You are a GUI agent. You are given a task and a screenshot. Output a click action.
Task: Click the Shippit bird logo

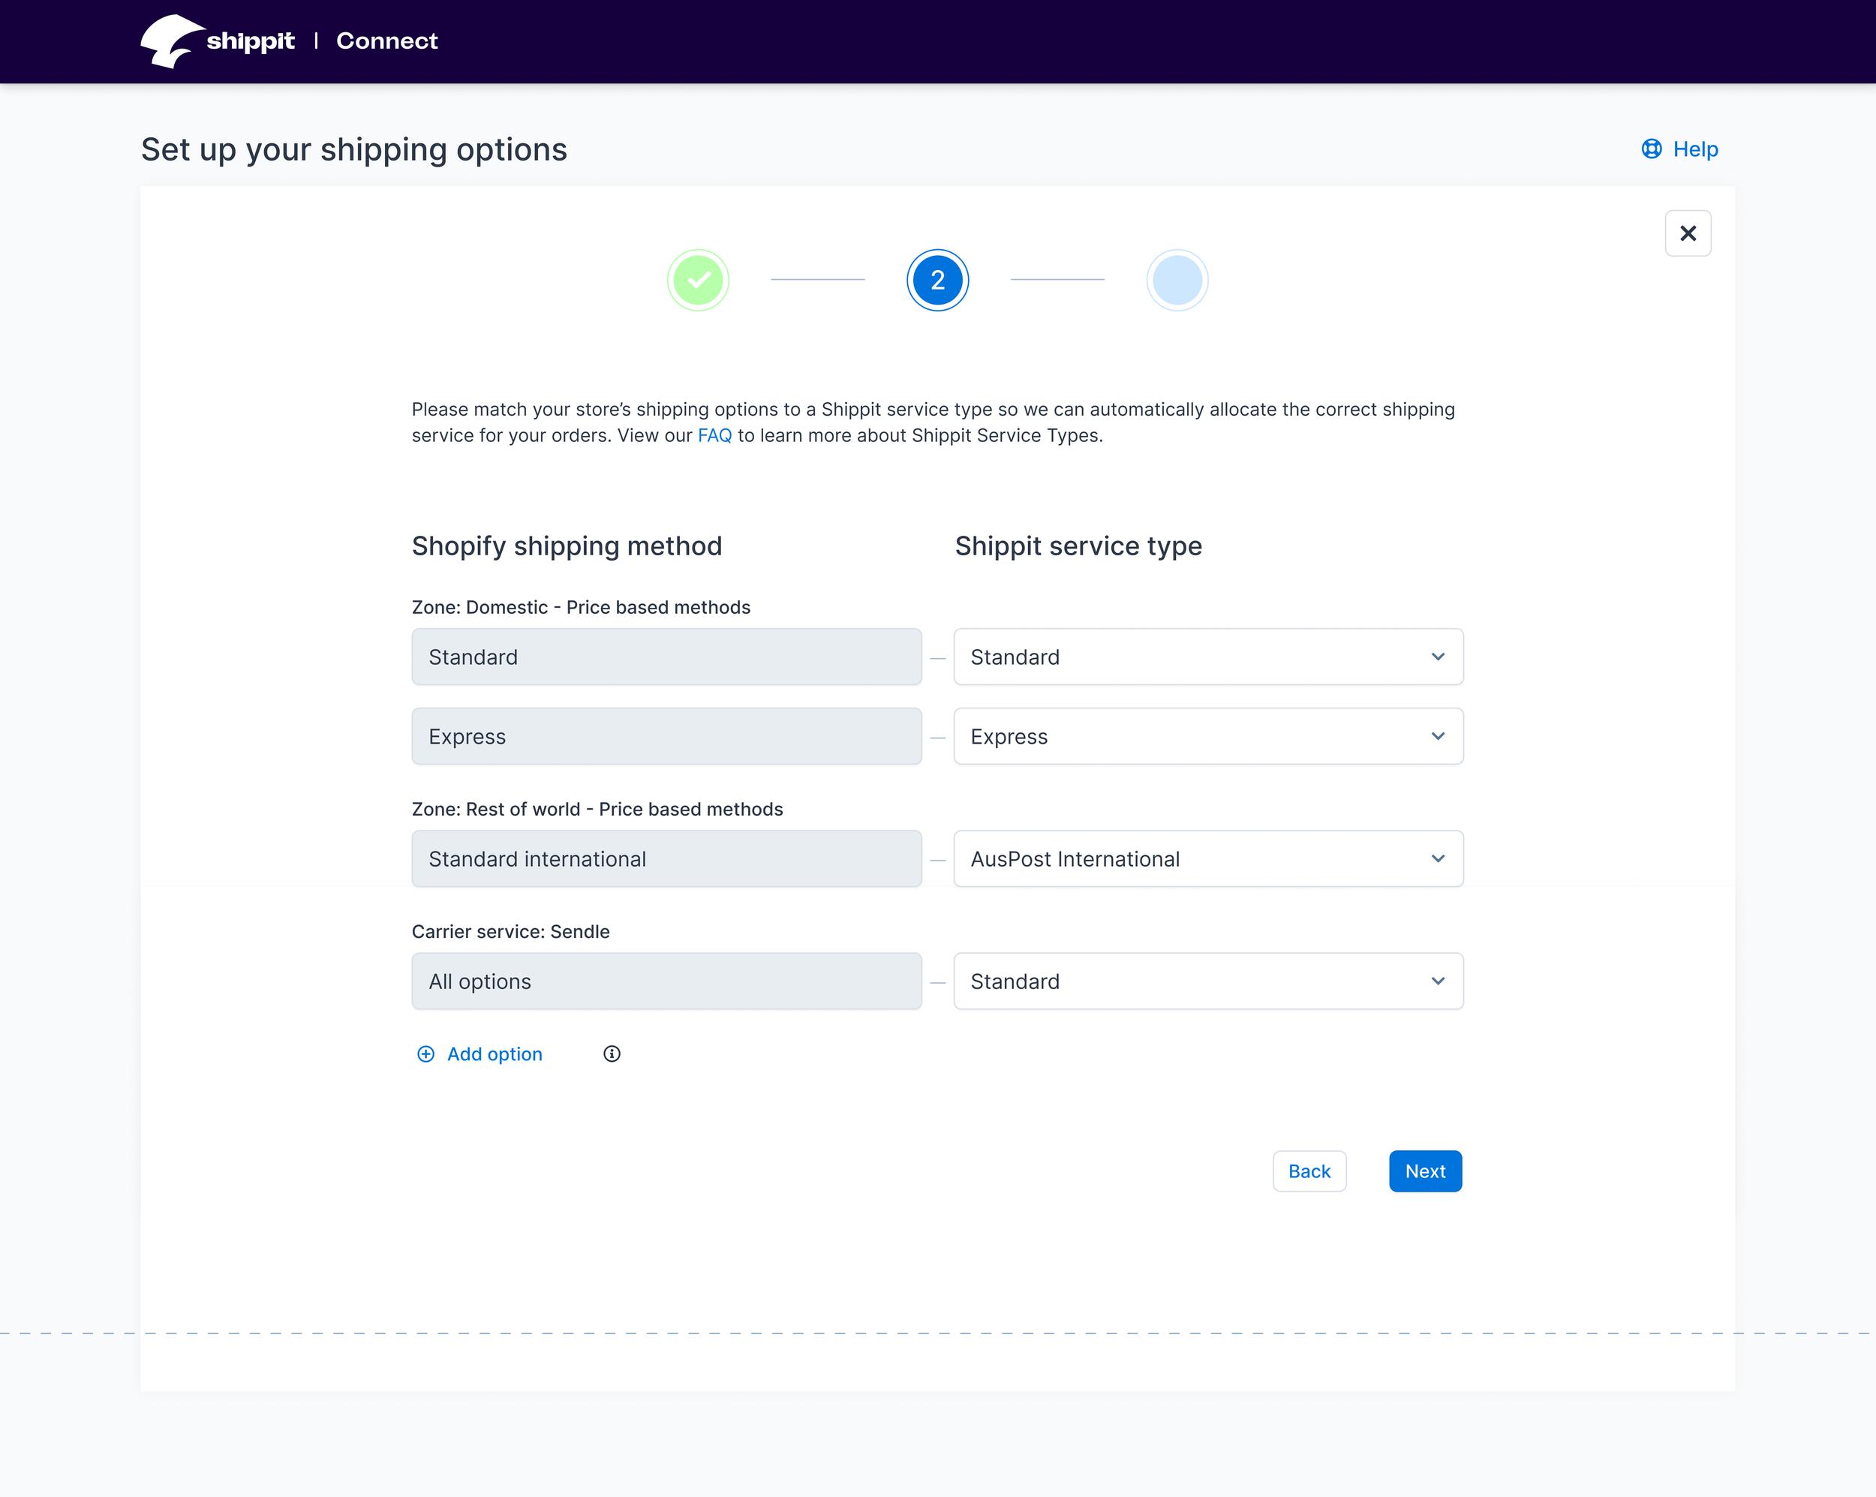click(170, 41)
